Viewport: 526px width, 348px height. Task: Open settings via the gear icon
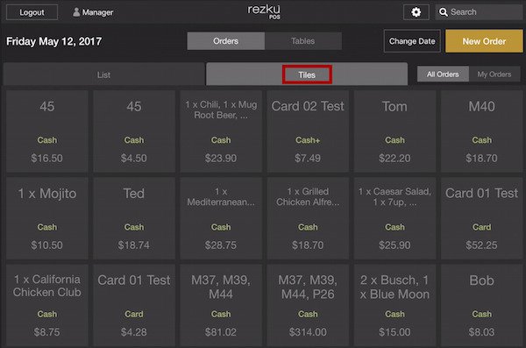coord(416,12)
